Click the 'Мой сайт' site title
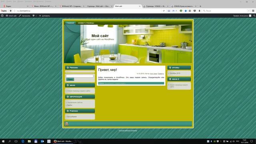Image resolution: width=256 pixels, height=144 pixels. (100, 36)
